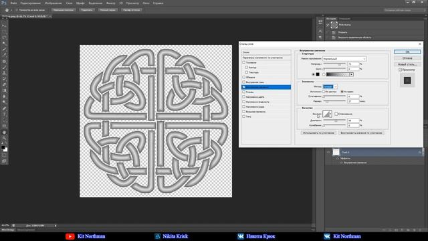
Task: Click OK in Layer Style dialog
Action: click(407, 52)
